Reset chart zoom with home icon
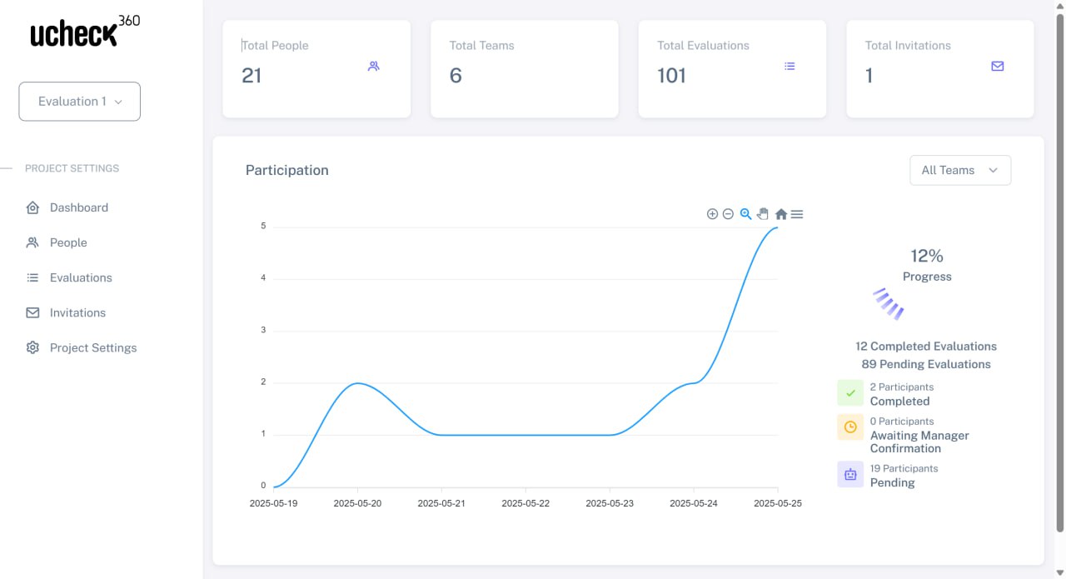 coord(781,214)
